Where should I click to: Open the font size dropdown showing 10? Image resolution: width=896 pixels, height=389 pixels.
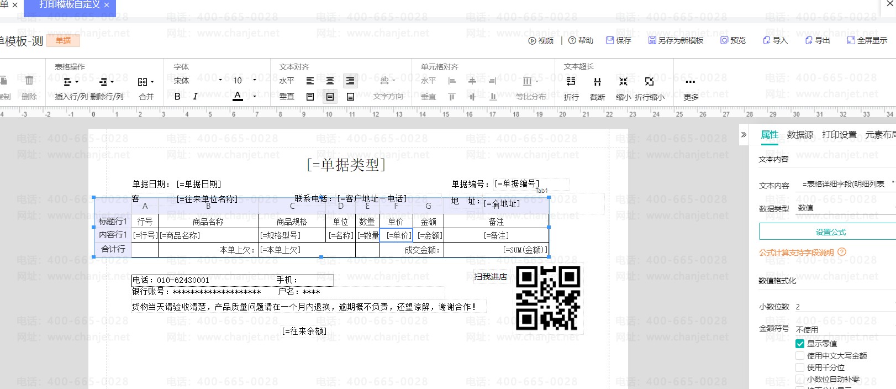pos(245,81)
